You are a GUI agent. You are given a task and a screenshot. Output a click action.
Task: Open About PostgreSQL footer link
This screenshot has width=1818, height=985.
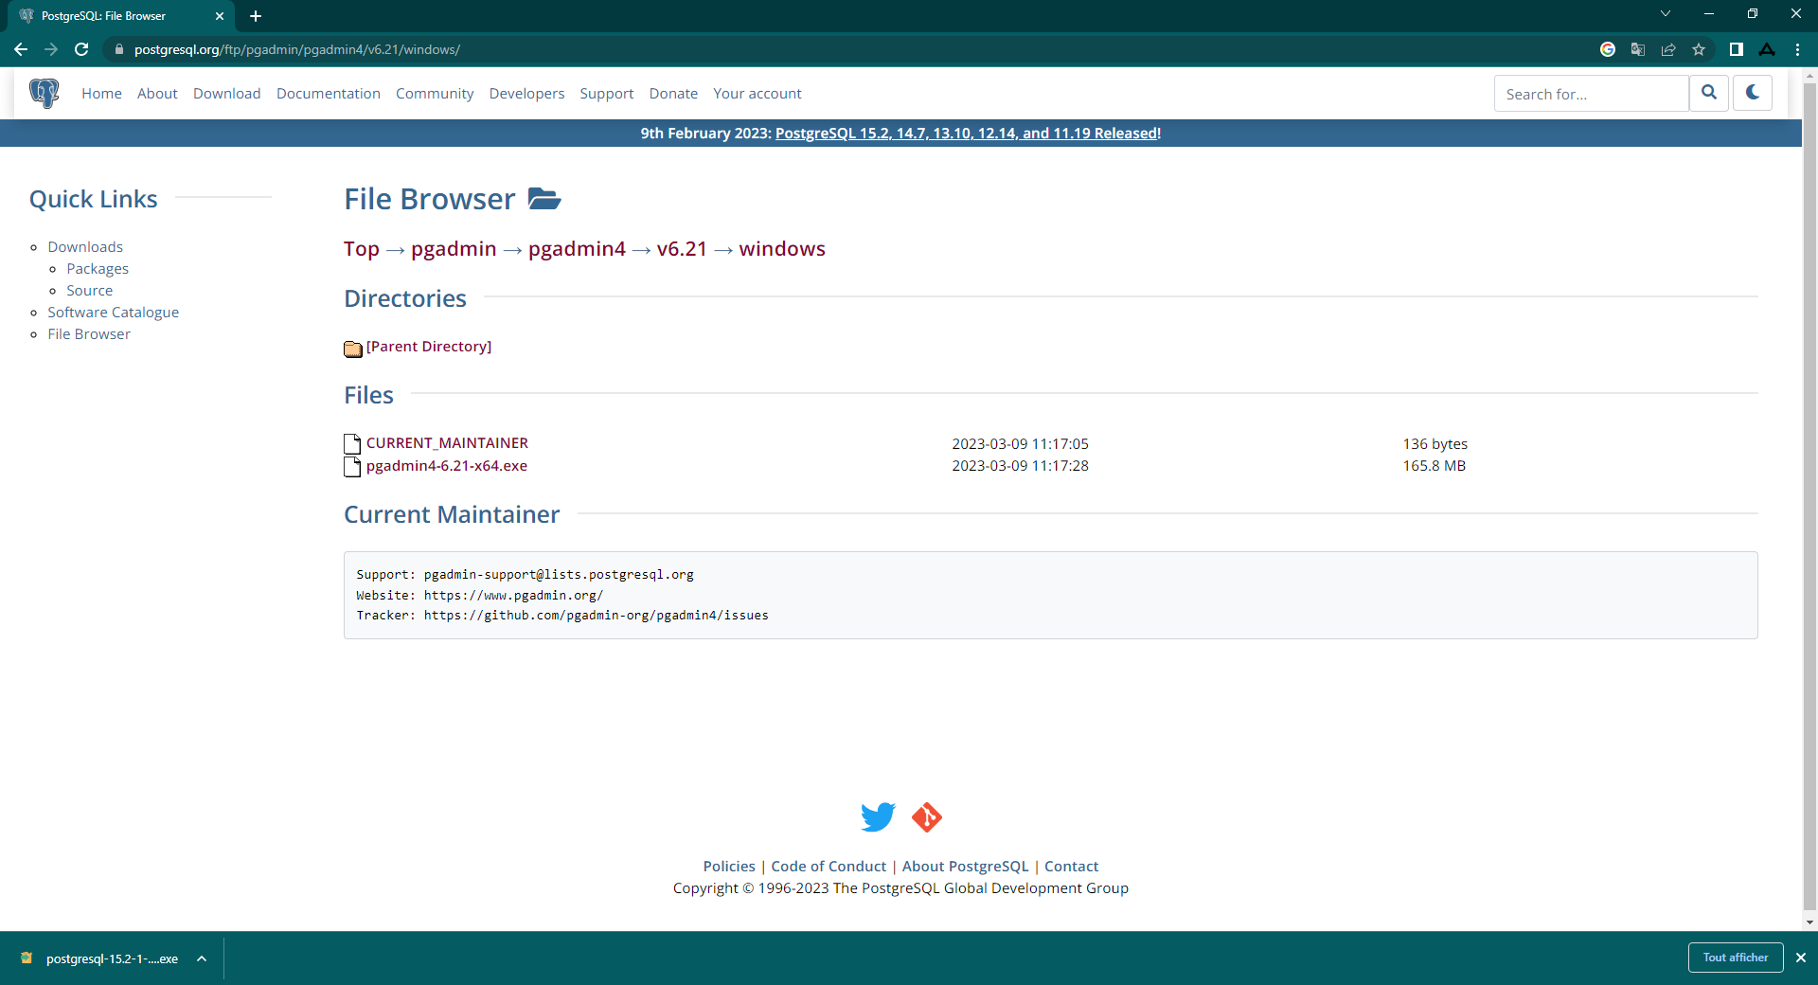pyautogui.click(x=965, y=866)
